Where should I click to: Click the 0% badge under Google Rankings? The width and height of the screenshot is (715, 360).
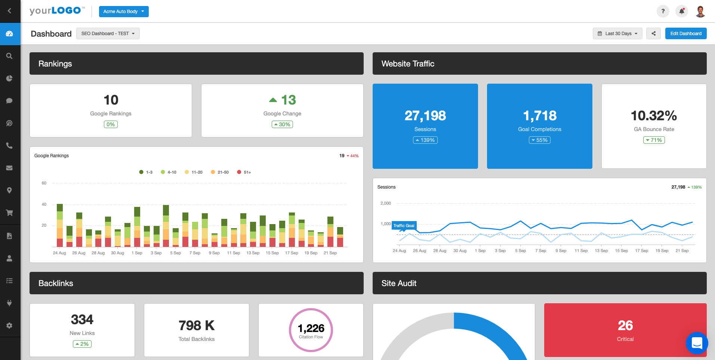coord(111,124)
